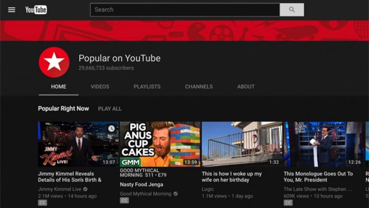The width and height of the screenshot is (369, 208).
Task: Visit The Late Show with Stephen channel link
Action: (318, 189)
